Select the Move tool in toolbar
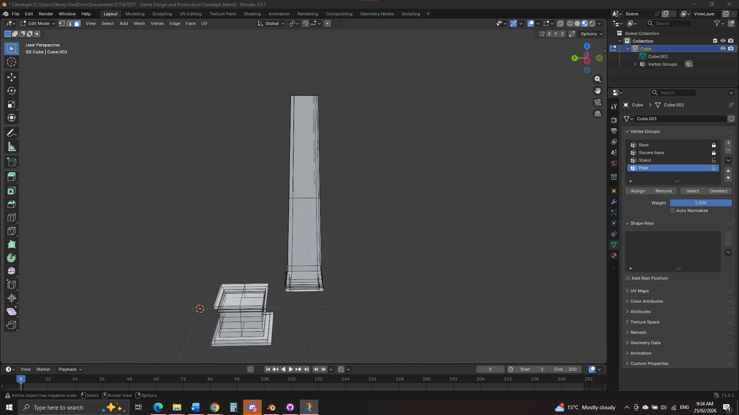This screenshot has width=739, height=415. (12, 77)
